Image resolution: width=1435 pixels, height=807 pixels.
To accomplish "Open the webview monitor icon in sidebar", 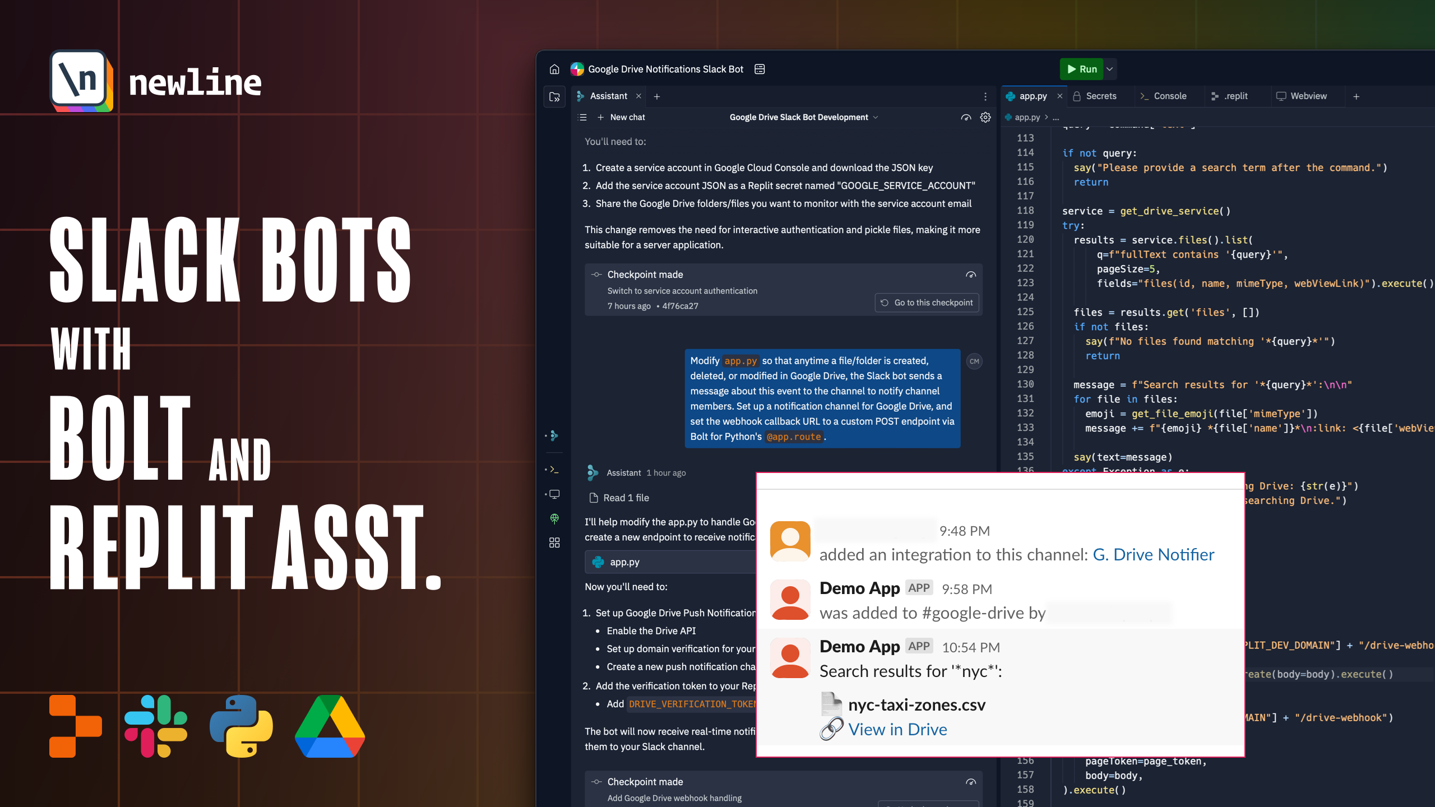I will click(x=554, y=494).
